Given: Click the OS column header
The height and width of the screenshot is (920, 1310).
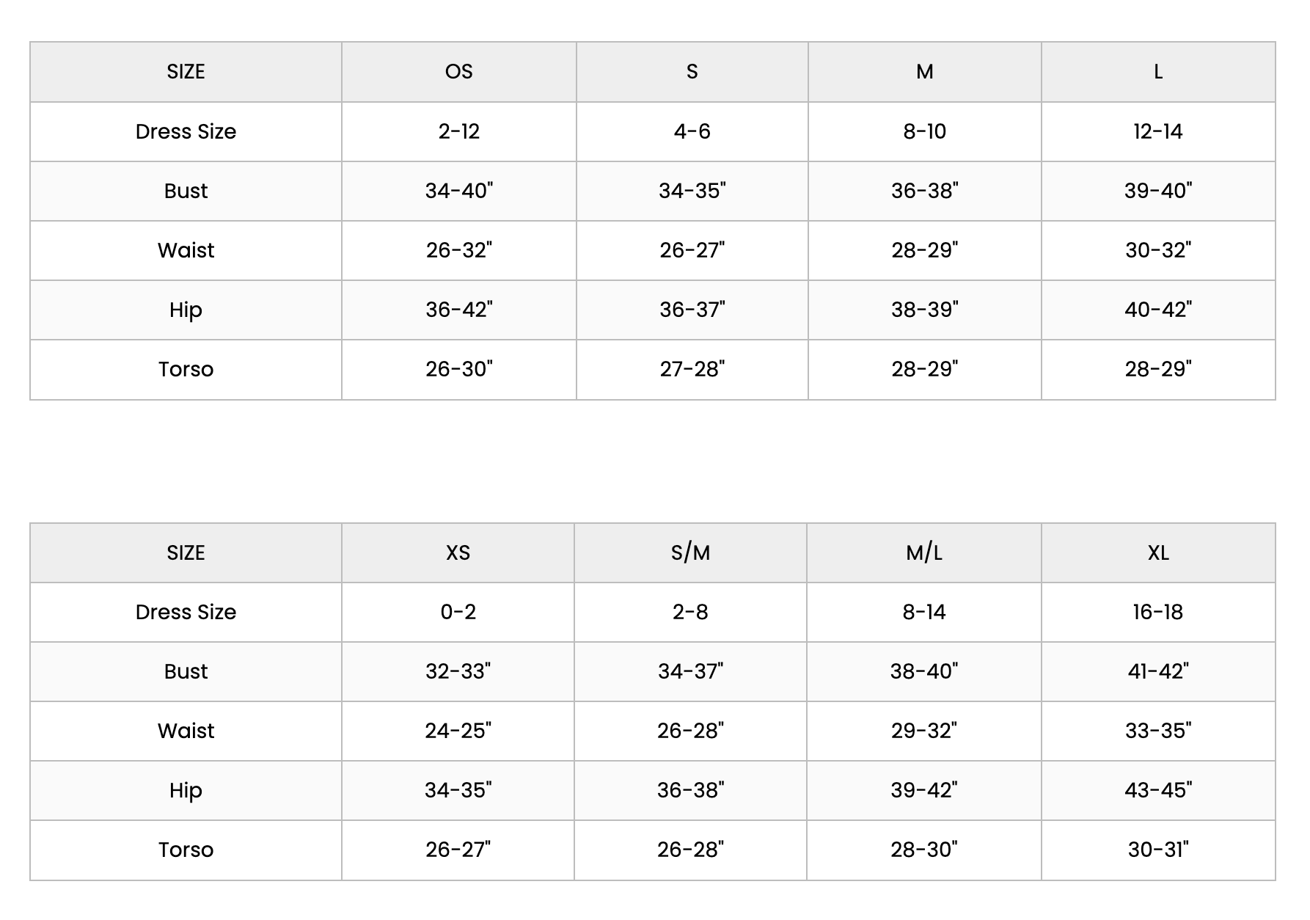Looking at the screenshot, I should click(458, 72).
